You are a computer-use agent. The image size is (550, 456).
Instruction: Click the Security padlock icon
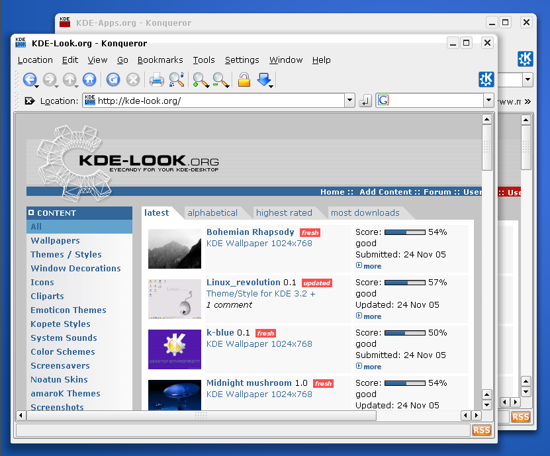(x=244, y=79)
